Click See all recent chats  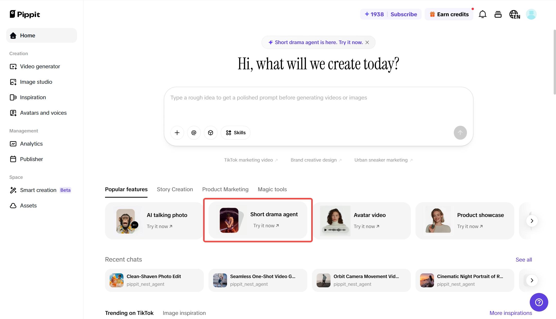524,260
